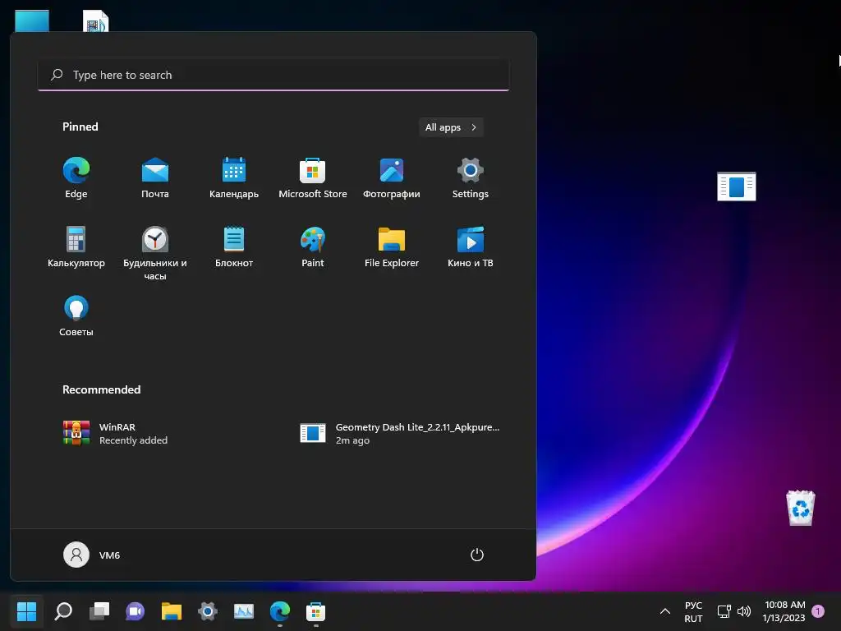This screenshot has width=841, height=631.
Task: Click the Windows Start button on taskbar
Action: click(26, 611)
